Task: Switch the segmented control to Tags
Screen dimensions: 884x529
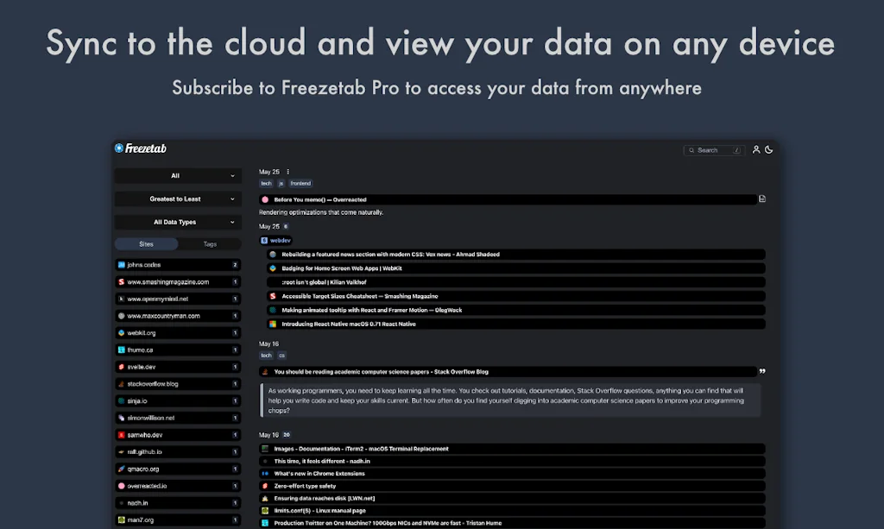Action: (210, 244)
